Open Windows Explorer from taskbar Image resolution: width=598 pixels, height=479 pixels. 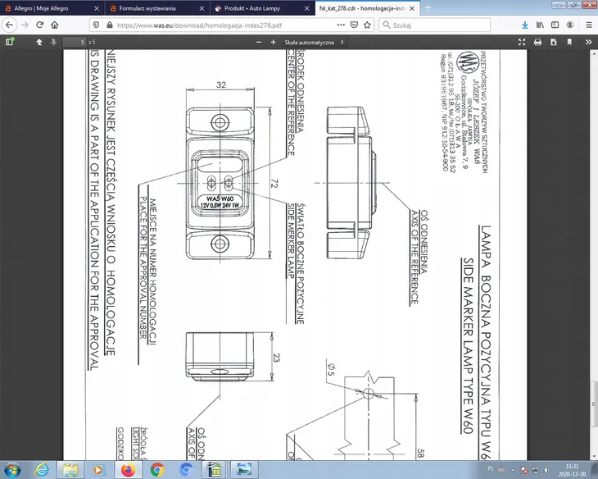click(70, 469)
